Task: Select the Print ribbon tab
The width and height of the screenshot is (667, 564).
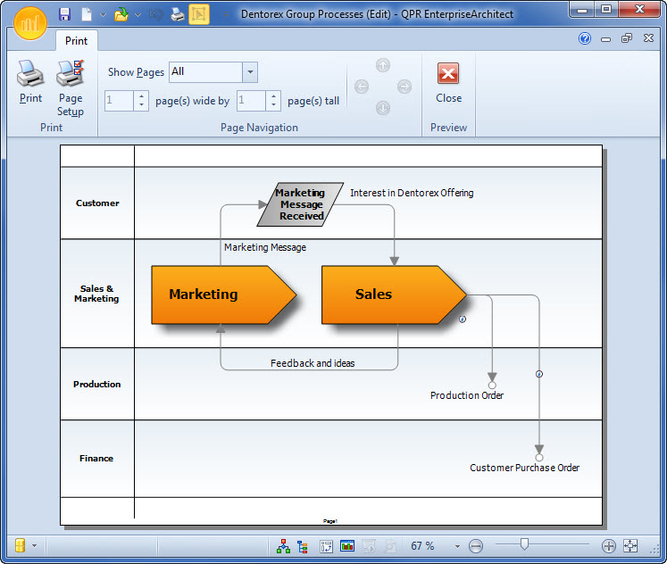Action: pos(77,41)
